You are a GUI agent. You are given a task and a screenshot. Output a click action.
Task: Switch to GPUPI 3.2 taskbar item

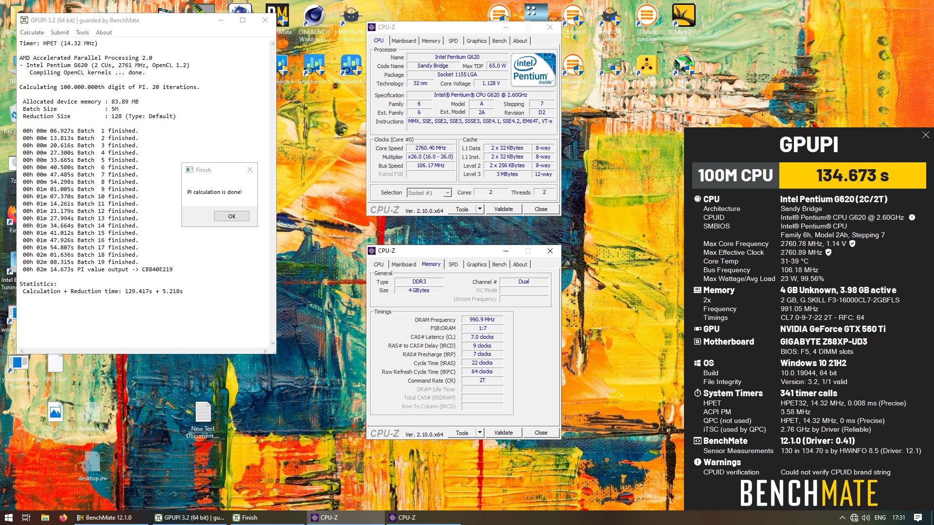pos(189,518)
